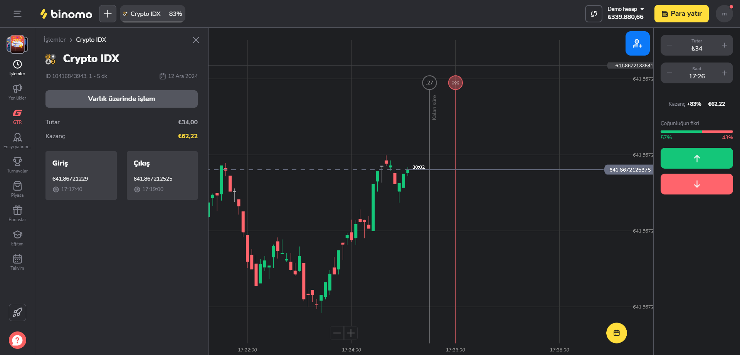740x355 pixels.
Task: Open the GTR section in sidebar
Action: (x=17, y=116)
